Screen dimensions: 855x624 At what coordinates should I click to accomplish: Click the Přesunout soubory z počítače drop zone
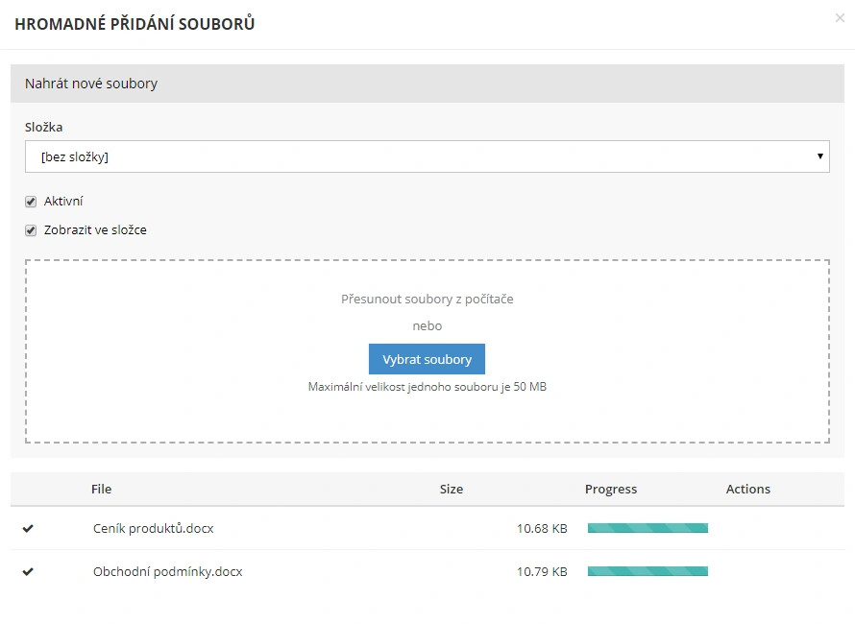[x=427, y=300]
